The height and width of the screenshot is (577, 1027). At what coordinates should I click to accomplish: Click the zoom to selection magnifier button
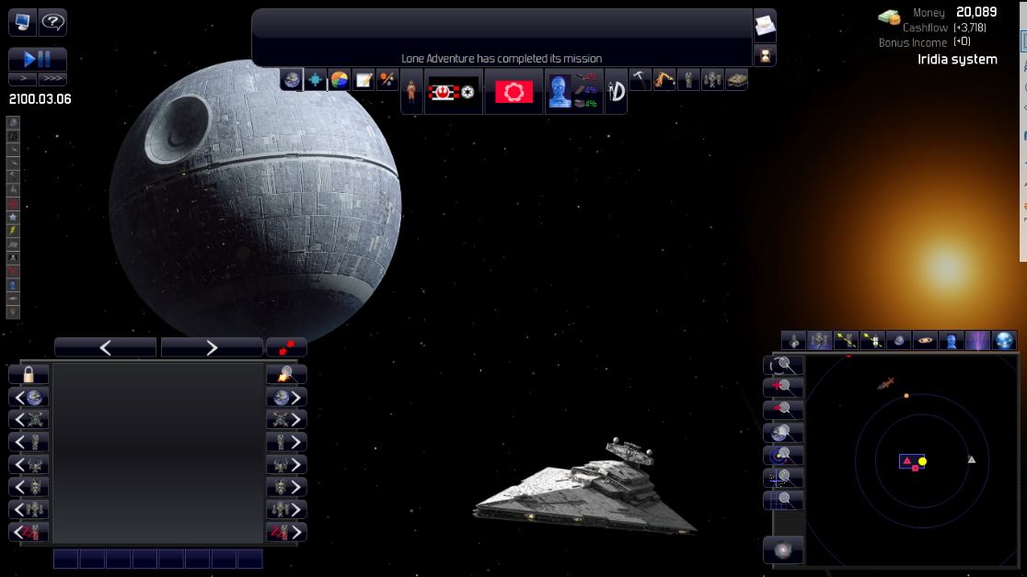(x=783, y=365)
